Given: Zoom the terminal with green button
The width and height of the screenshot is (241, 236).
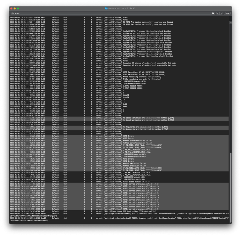Looking at the screenshot, I should (x=18, y=8).
